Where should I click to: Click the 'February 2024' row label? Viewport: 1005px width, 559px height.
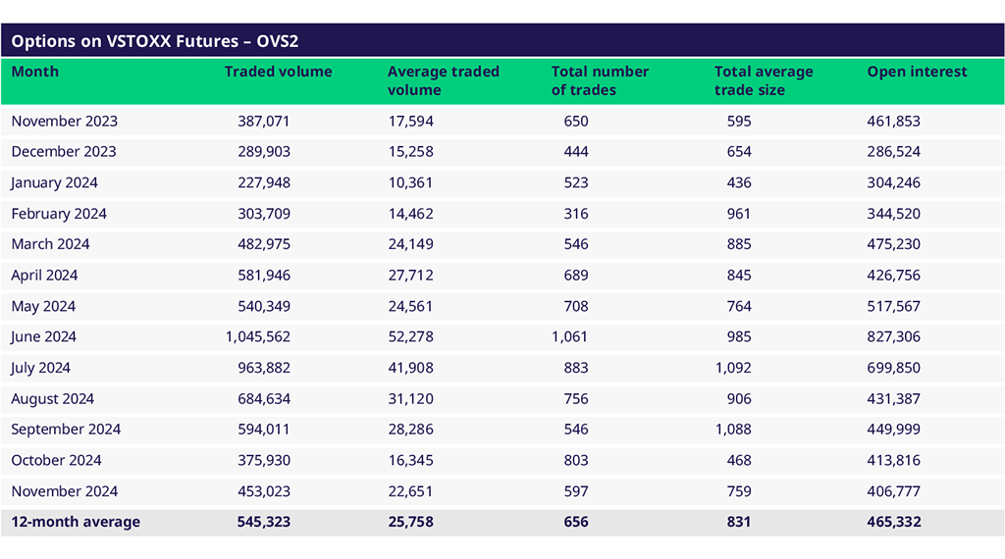[59, 214]
